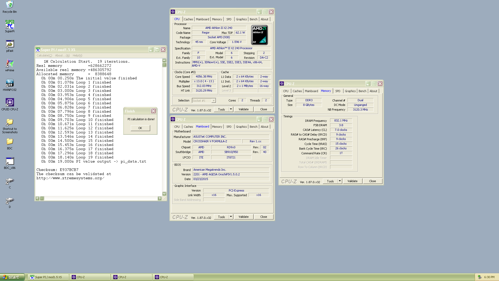
Task: Click the Checksum E937BCB7 line
Action: (57, 170)
